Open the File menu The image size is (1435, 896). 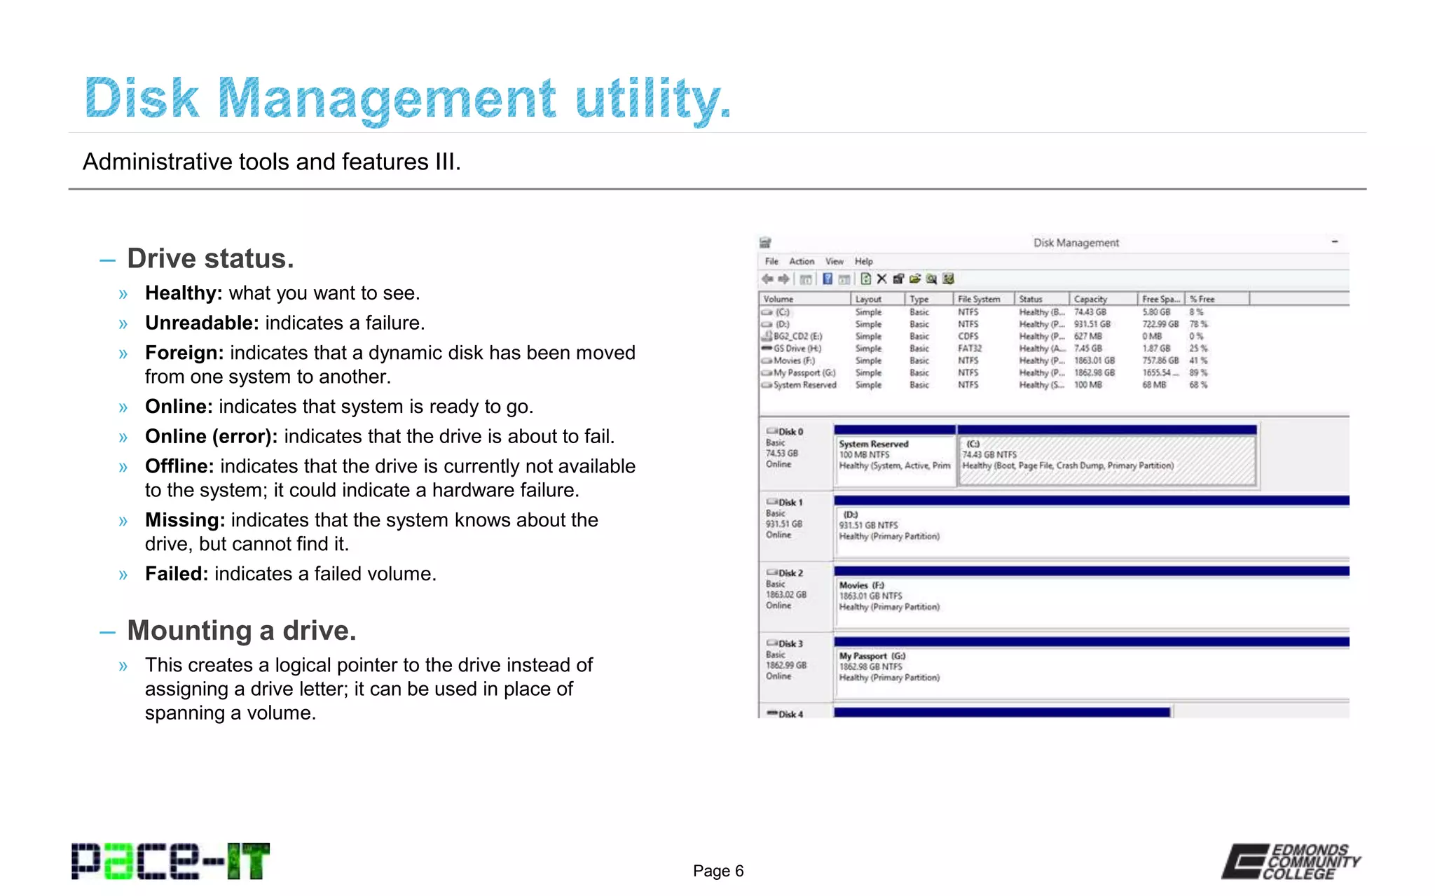[771, 261]
